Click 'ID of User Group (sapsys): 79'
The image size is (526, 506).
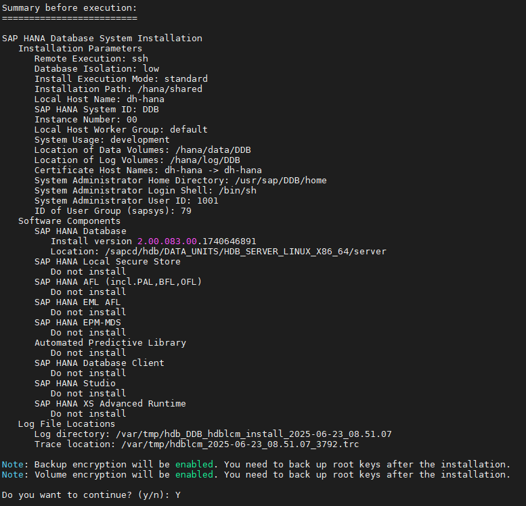tap(113, 210)
